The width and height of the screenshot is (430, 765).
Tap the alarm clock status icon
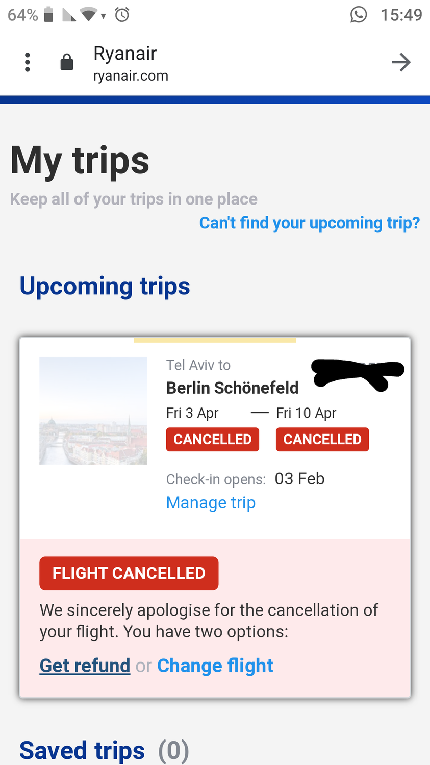(122, 14)
